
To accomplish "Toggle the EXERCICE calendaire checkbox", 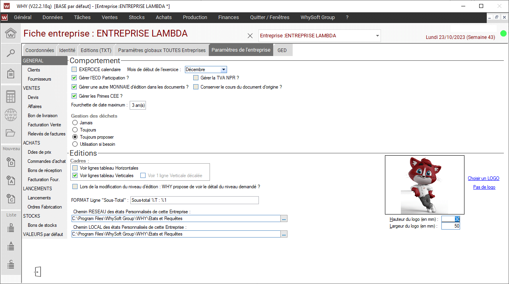I will pos(74,70).
